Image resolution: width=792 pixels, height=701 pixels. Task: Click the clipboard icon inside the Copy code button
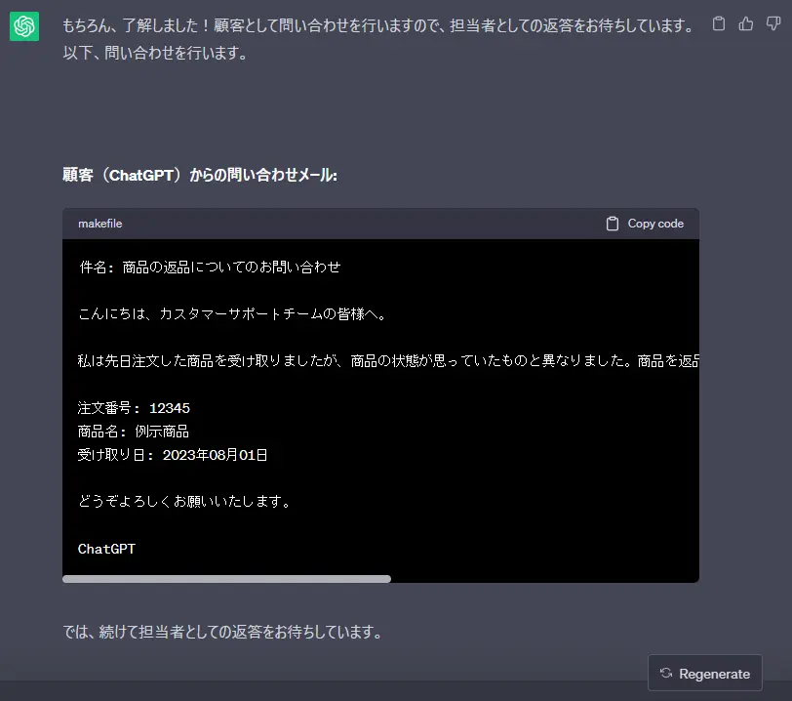[x=613, y=223]
